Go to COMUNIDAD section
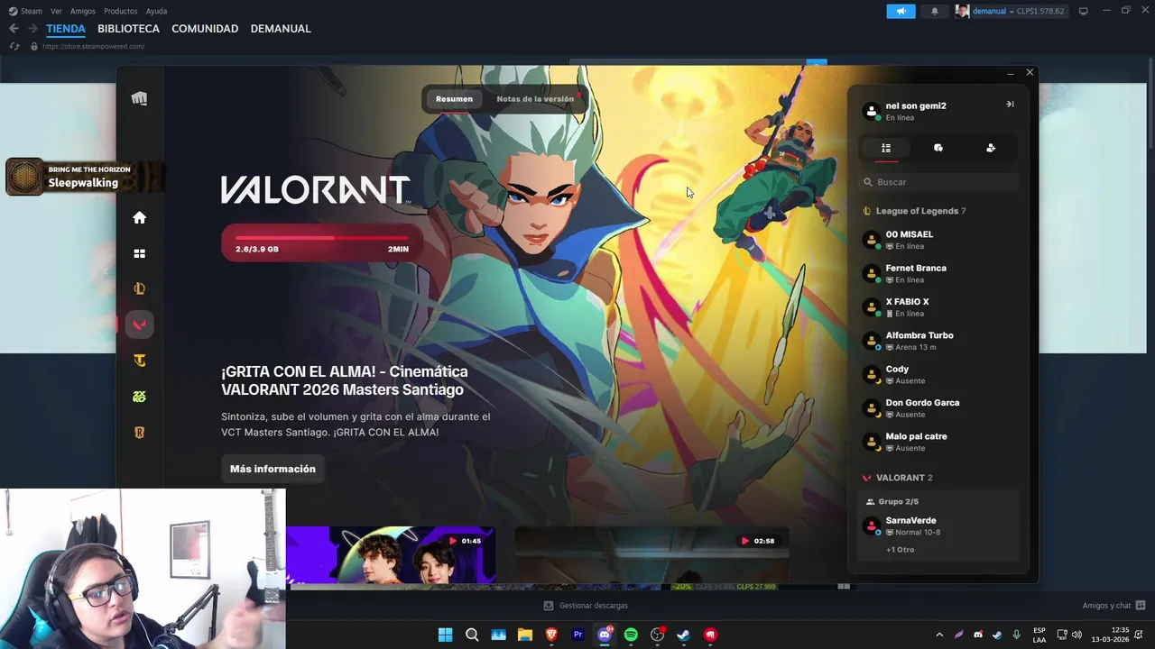The height and width of the screenshot is (649, 1155). tap(205, 29)
